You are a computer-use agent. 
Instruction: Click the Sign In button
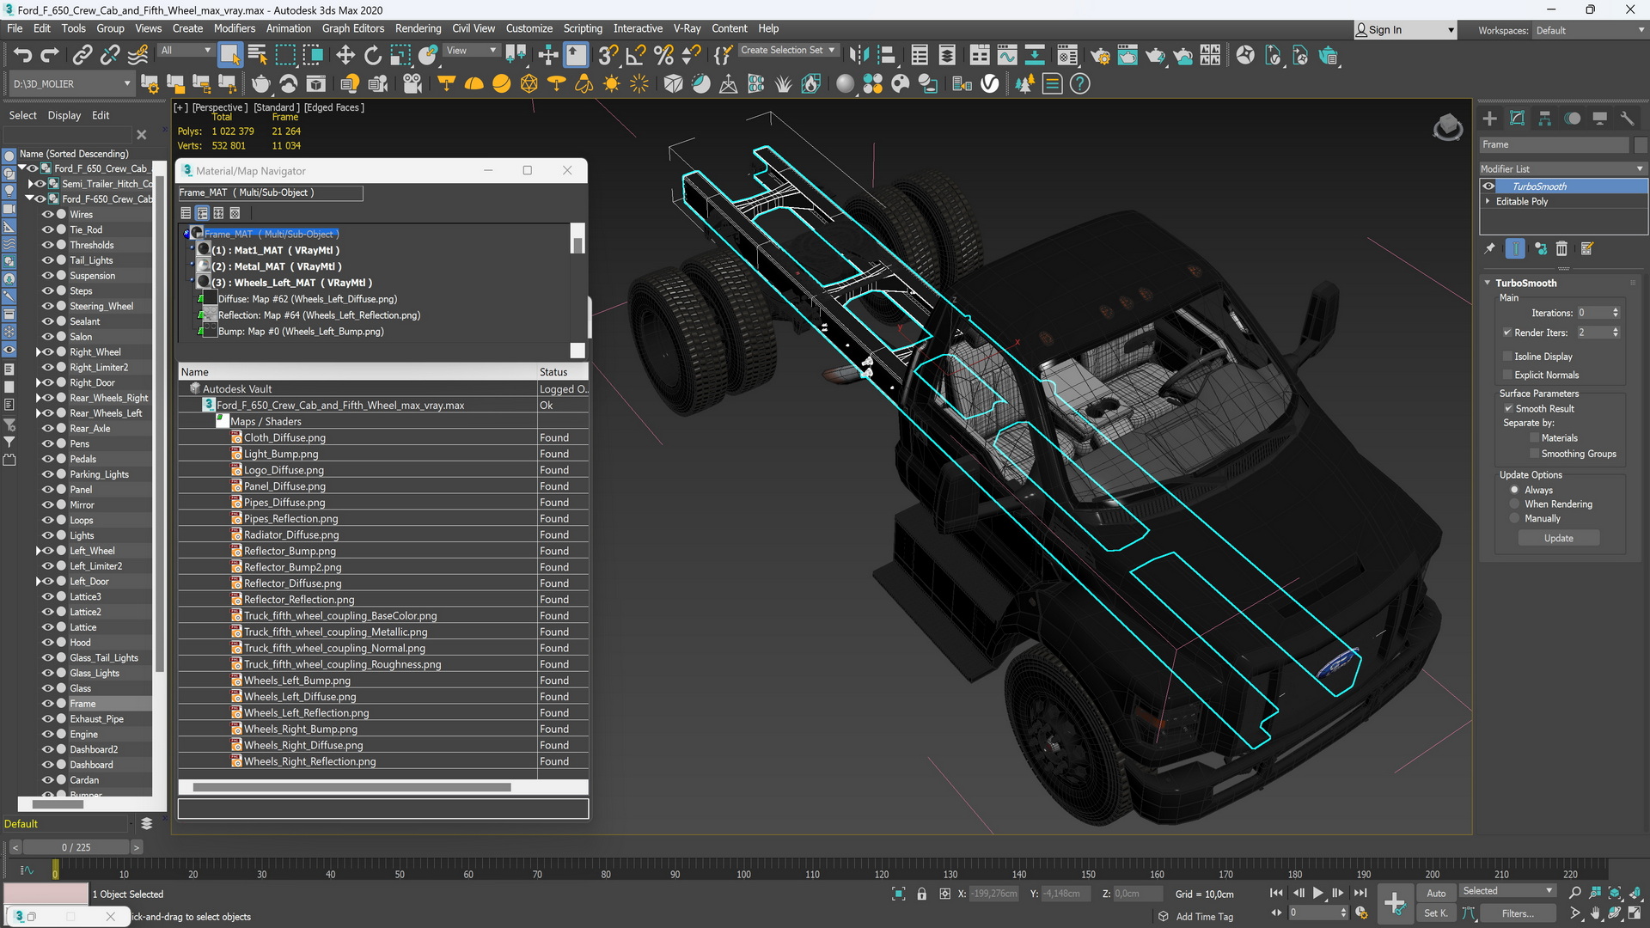[1405, 30]
